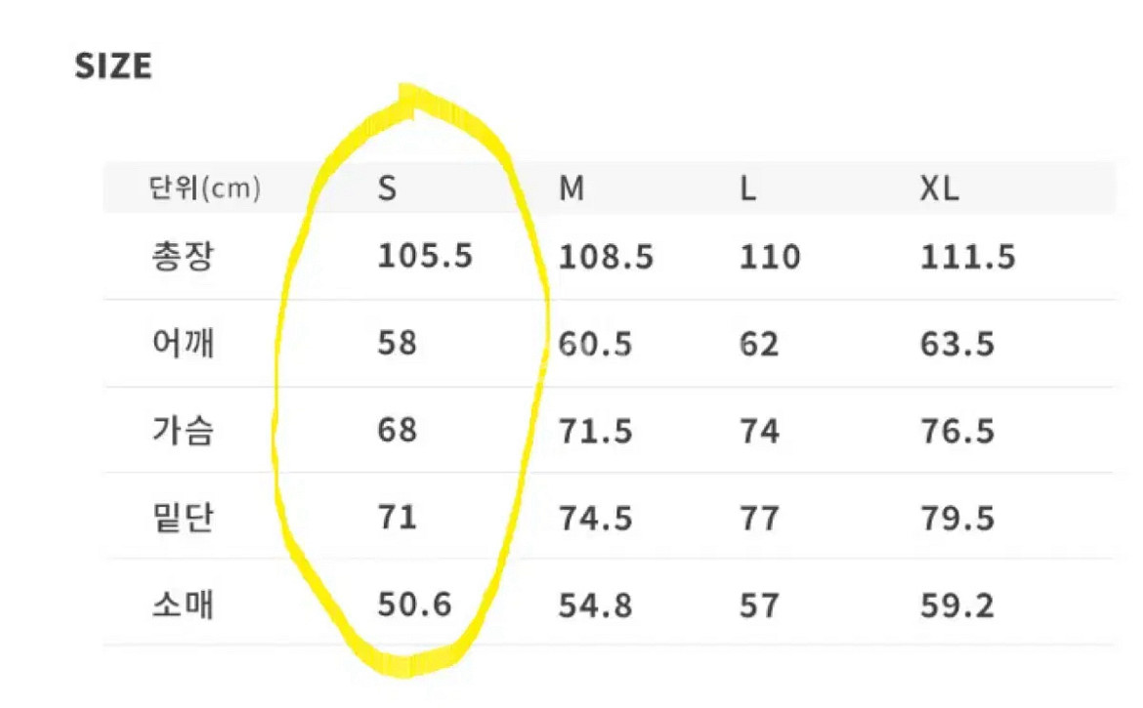Click the 58 shoulder value for S
This screenshot has height=708, width=1143.
point(397,344)
